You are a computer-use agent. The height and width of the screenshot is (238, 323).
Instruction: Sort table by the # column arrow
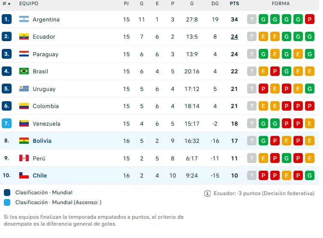pos(9,3)
